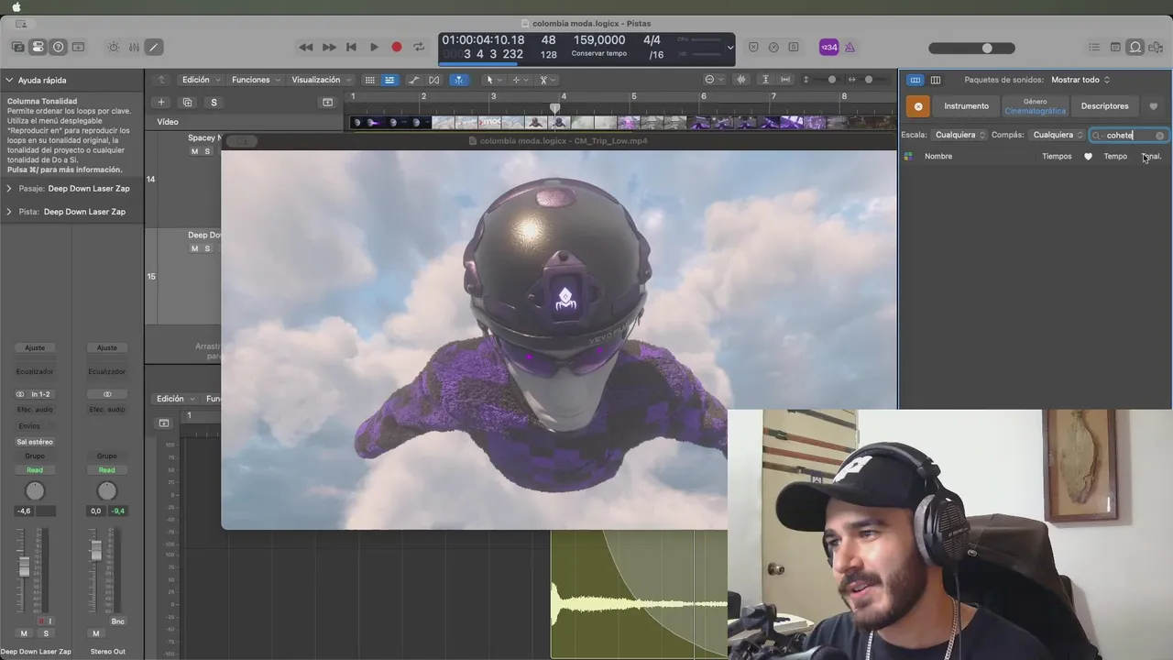The height and width of the screenshot is (660, 1173).
Task: Click the Solo 'S' control bar icon
Action: pos(794,47)
